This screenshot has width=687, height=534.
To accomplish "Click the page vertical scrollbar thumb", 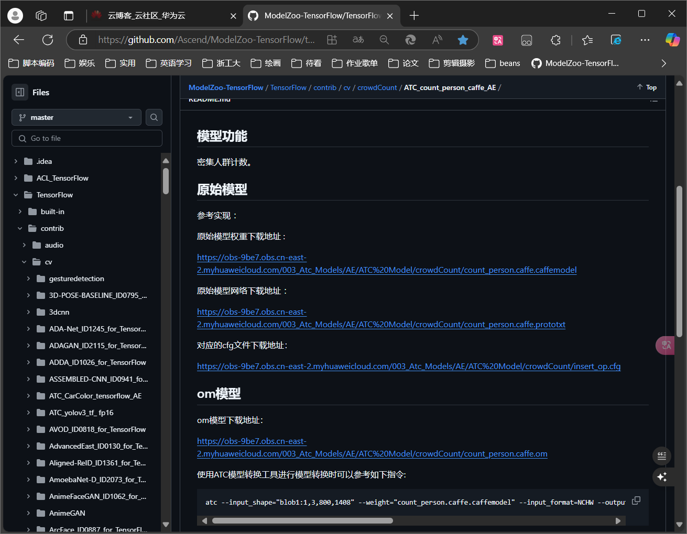I will [679, 261].
